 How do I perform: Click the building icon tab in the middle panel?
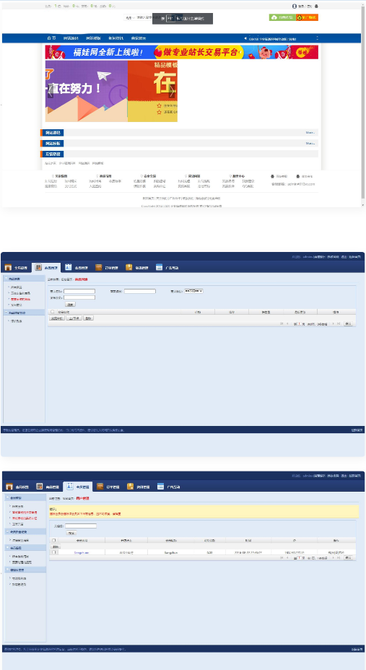[x=38, y=267]
